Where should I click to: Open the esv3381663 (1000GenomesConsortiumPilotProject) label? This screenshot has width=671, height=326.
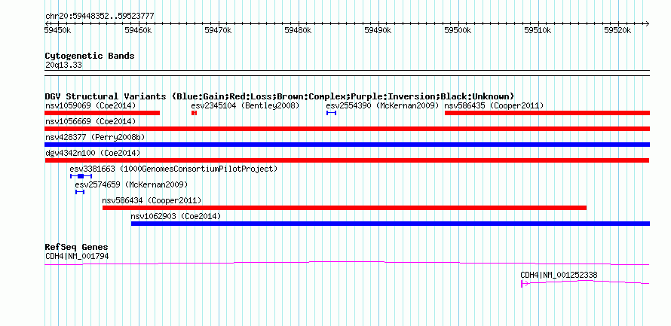[x=173, y=169]
